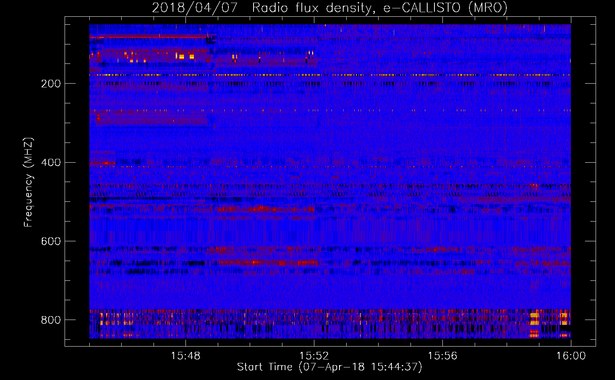Click the 15:52 time tick label
Image resolution: width=615 pixels, height=380 pixels.
[314, 356]
